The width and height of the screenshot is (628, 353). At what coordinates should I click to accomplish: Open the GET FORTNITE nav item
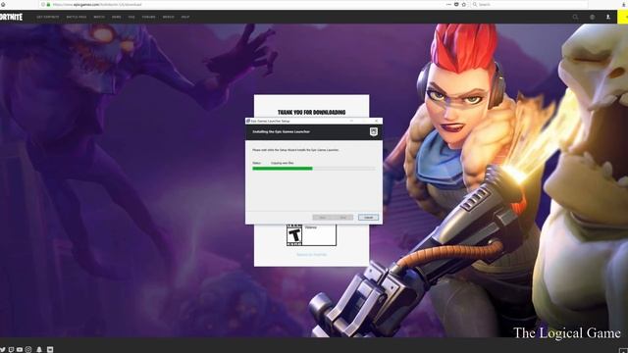[48, 18]
